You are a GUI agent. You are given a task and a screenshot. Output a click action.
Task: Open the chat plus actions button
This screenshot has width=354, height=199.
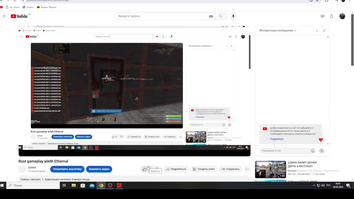point(322,151)
